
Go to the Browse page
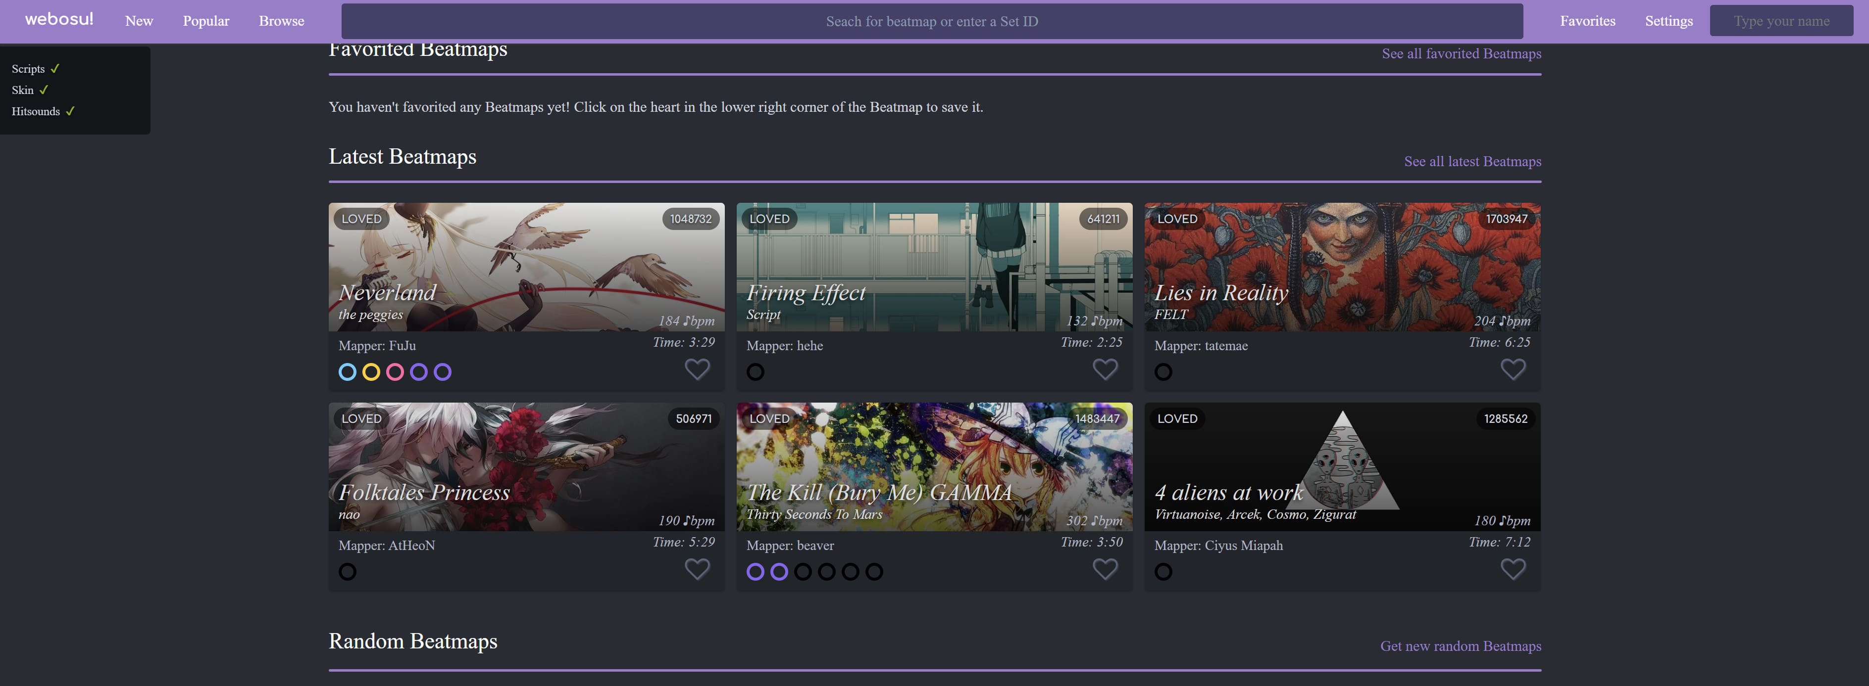coord(282,21)
